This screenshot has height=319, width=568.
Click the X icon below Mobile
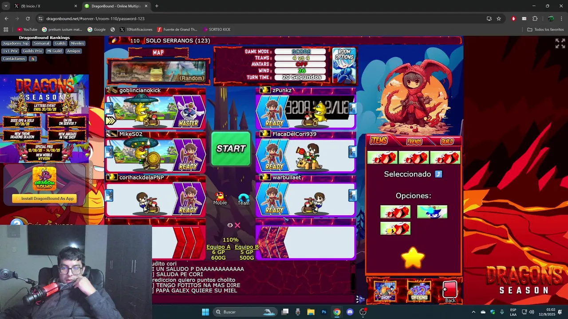(x=237, y=225)
